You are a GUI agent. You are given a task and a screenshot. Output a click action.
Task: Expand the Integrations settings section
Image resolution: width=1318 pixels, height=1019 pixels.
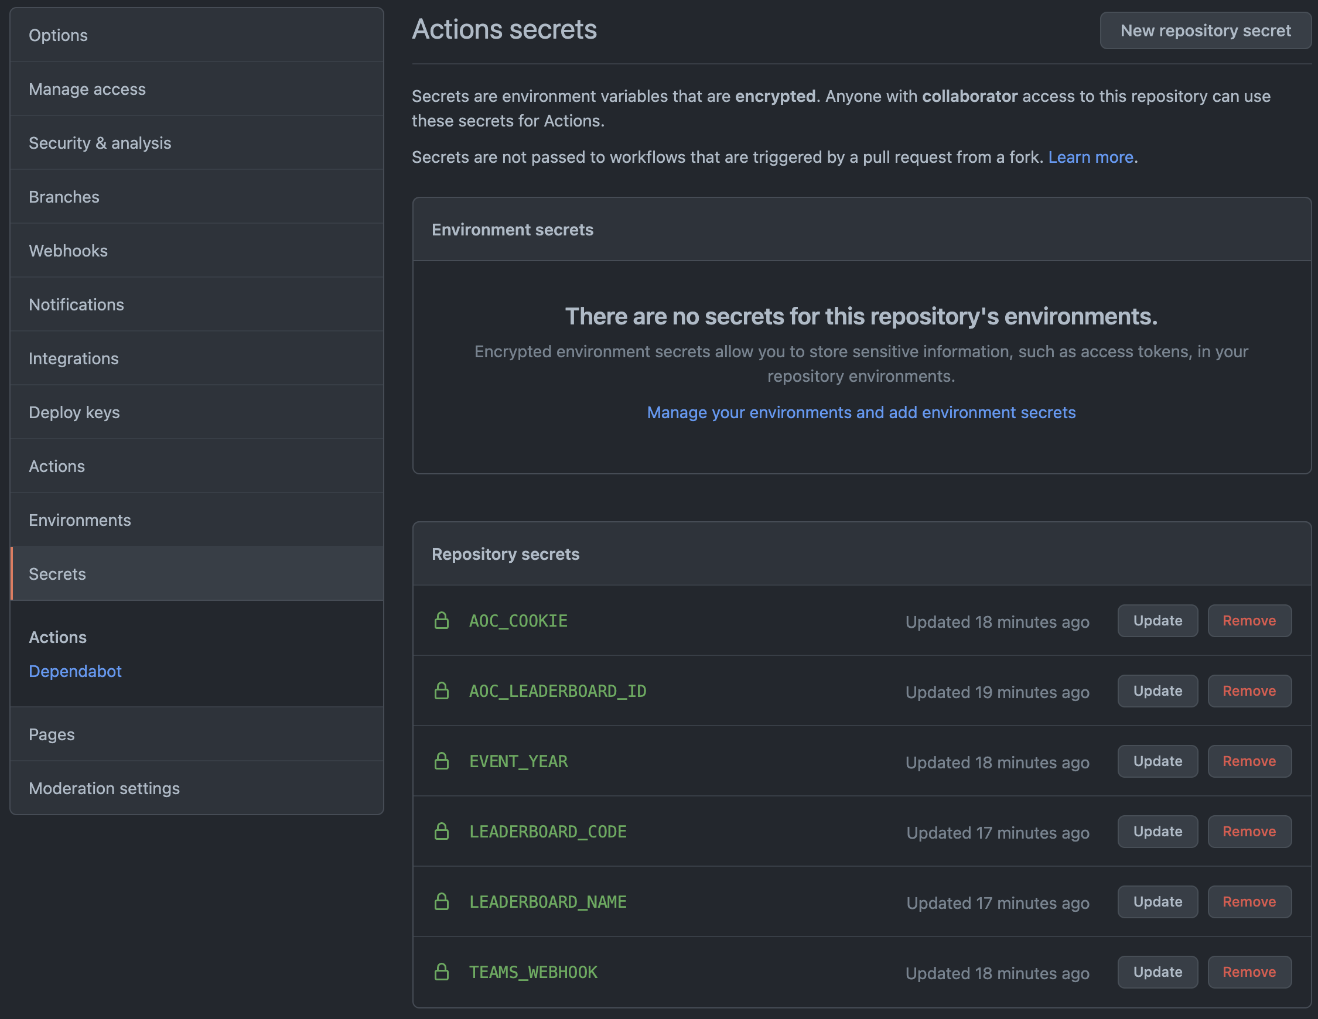[74, 358]
